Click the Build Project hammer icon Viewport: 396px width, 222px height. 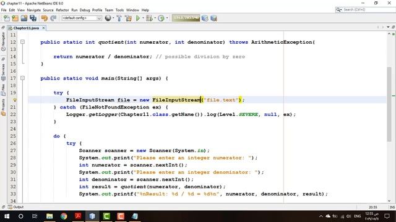point(119,18)
